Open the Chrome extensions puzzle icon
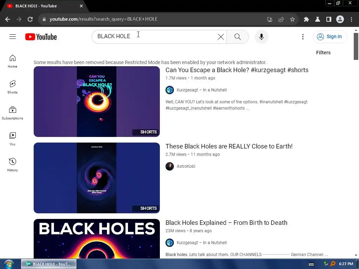The width and height of the screenshot is (359, 269). pos(306,20)
